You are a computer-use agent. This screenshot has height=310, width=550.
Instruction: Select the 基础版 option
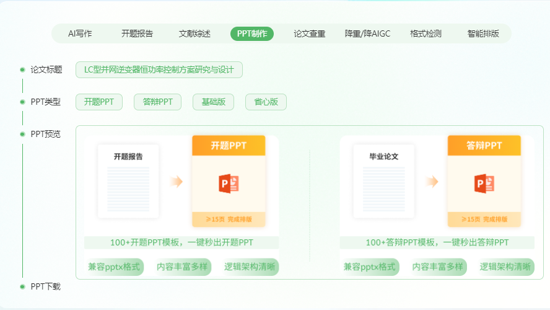[x=213, y=102]
